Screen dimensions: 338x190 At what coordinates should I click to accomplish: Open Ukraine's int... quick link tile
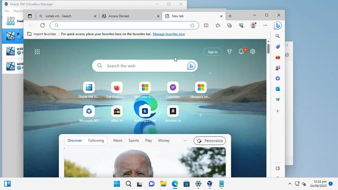(201, 90)
